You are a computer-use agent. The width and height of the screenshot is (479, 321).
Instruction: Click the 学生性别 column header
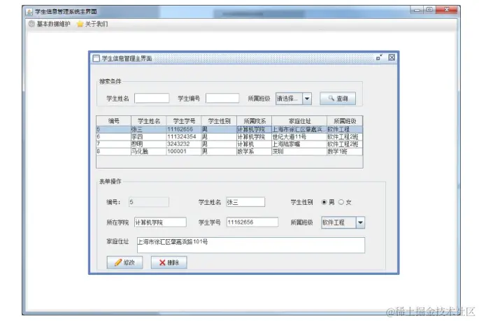pos(219,121)
